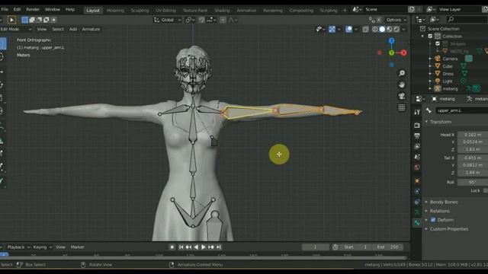The image size is (488, 274).
Task: Click the green Y axis gizmo ball
Action: click(x=391, y=53)
